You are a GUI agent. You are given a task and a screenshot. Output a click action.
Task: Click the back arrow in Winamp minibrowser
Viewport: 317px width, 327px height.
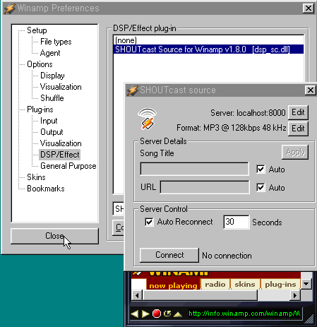click(x=135, y=314)
